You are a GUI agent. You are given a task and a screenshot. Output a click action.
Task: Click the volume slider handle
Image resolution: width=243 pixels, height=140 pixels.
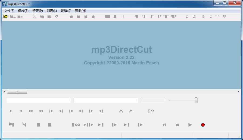click(196, 100)
